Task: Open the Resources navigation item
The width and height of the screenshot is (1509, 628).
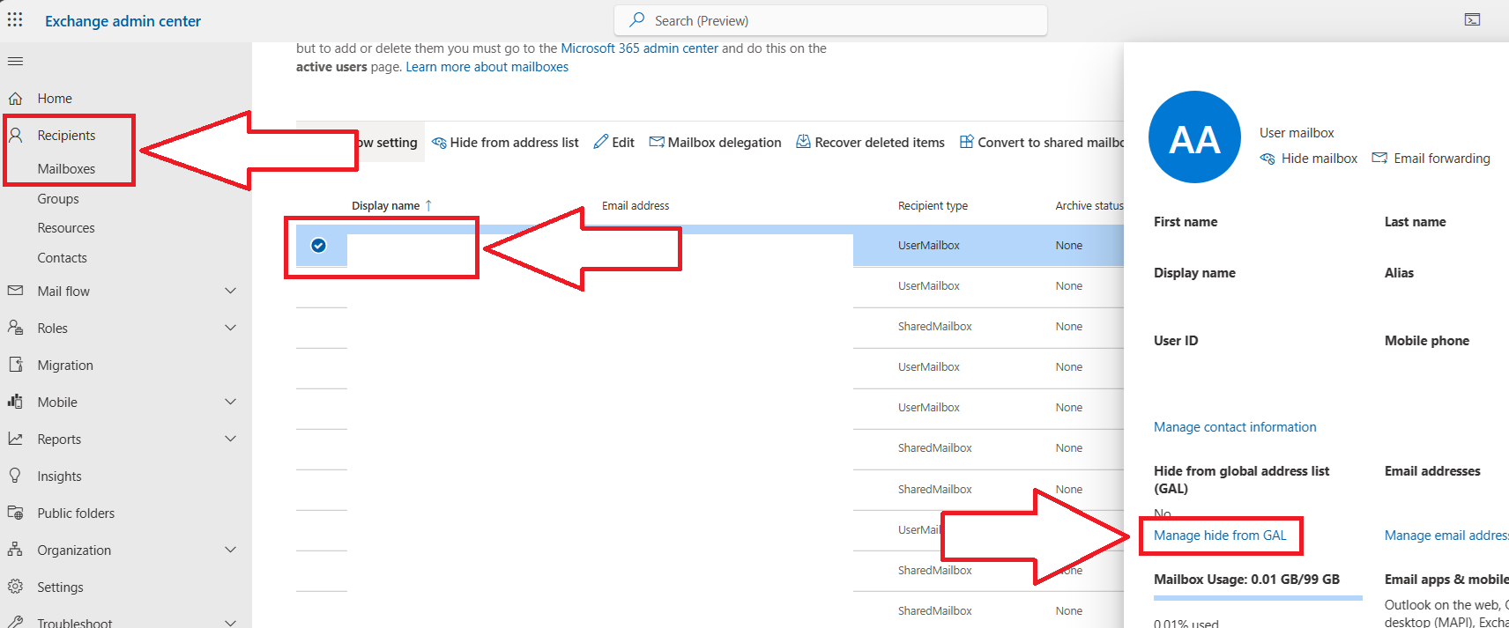Action: coord(66,228)
